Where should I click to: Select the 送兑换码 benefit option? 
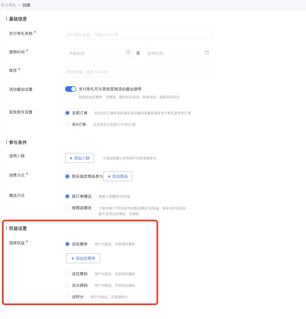[67, 285]
